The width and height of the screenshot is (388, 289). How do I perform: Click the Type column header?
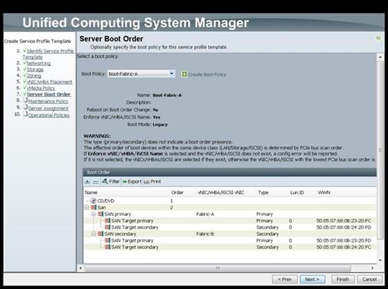[x=263, y=193]
